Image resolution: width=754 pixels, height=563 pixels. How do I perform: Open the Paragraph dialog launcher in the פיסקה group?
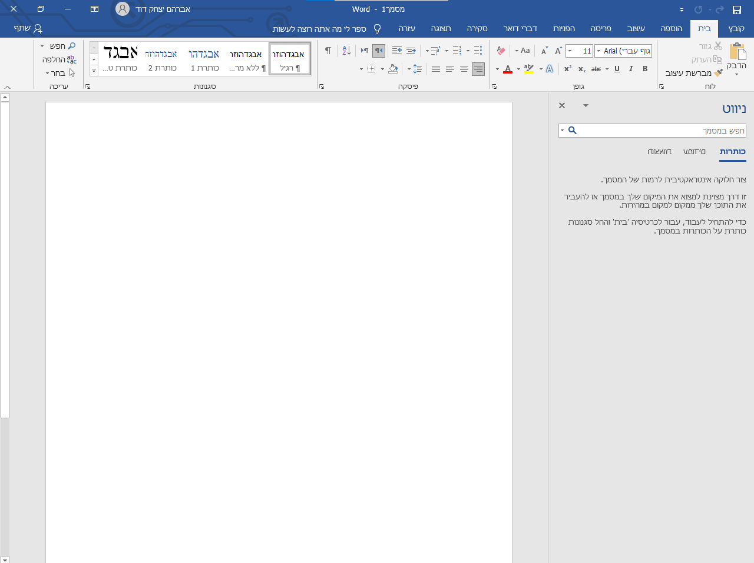(322, 86)
